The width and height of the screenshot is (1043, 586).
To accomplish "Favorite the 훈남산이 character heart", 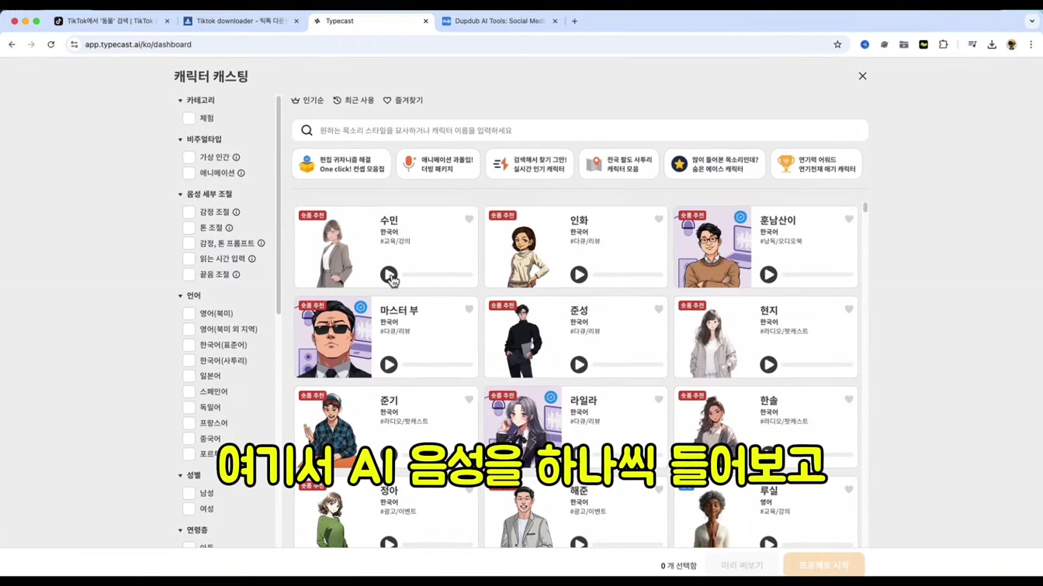I will (849, 219).
